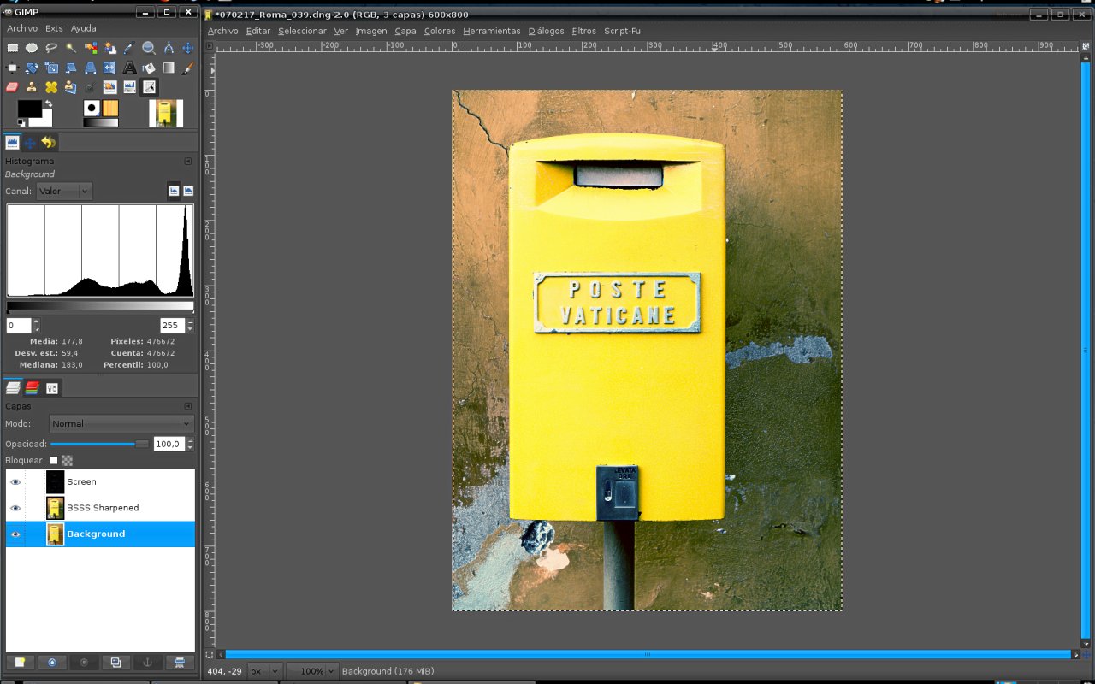Select the Crop tool
Screen dimensions: 1095x684
[13, 68]
